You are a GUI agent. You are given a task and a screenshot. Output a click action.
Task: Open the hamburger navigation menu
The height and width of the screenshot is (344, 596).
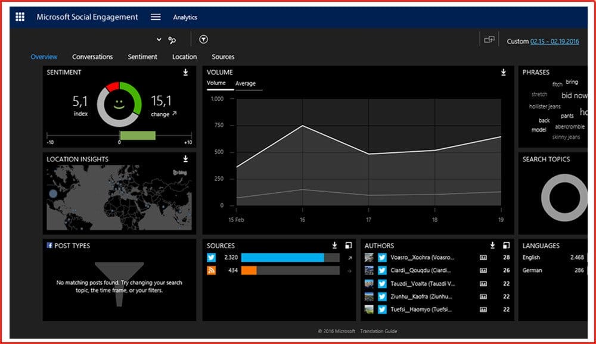coord(156,17)
